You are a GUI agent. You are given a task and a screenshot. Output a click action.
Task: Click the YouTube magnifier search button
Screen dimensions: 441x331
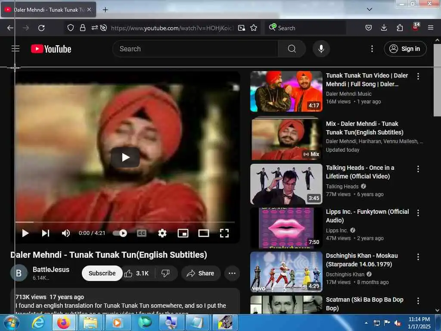pos(292,49)
